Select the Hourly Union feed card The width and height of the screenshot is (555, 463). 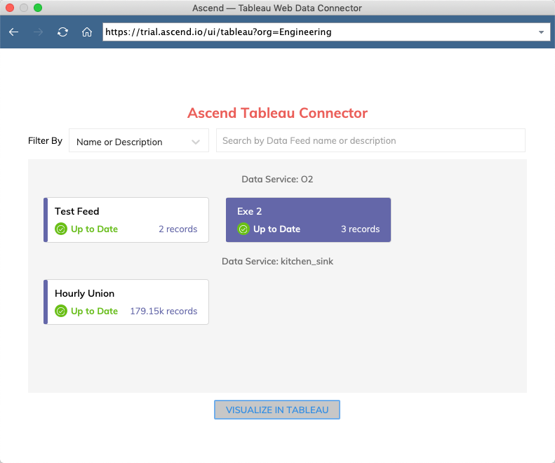point(126,302)
